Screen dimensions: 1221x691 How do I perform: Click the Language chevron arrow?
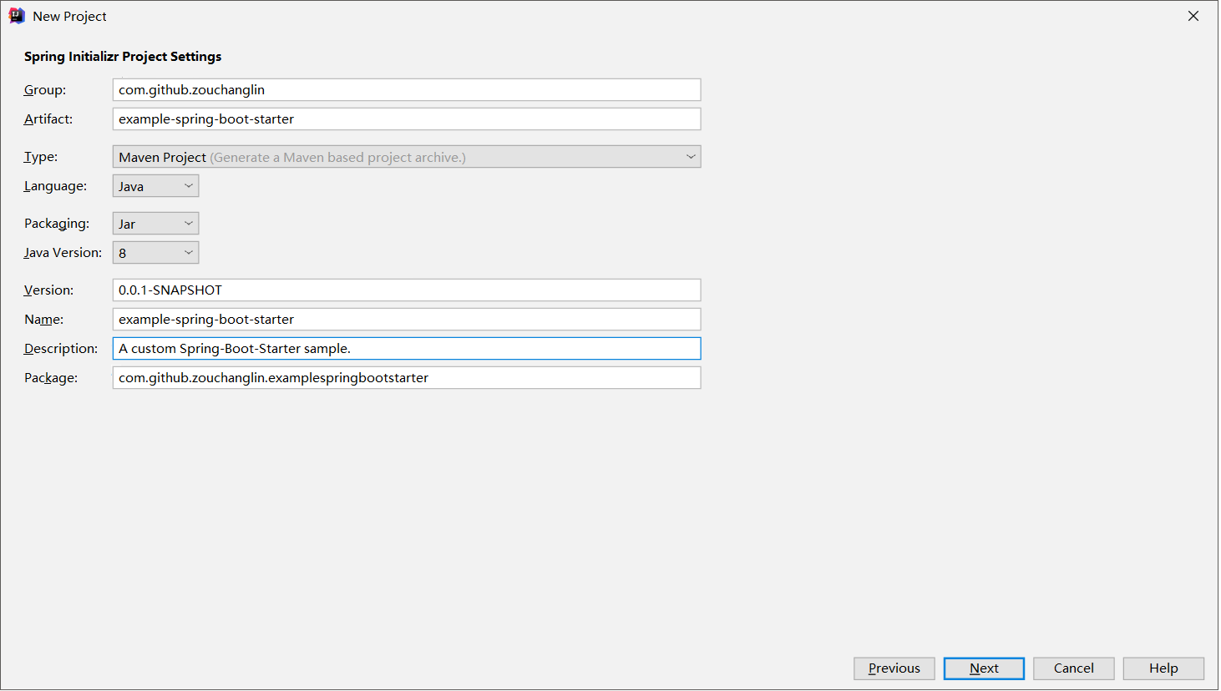189,186
